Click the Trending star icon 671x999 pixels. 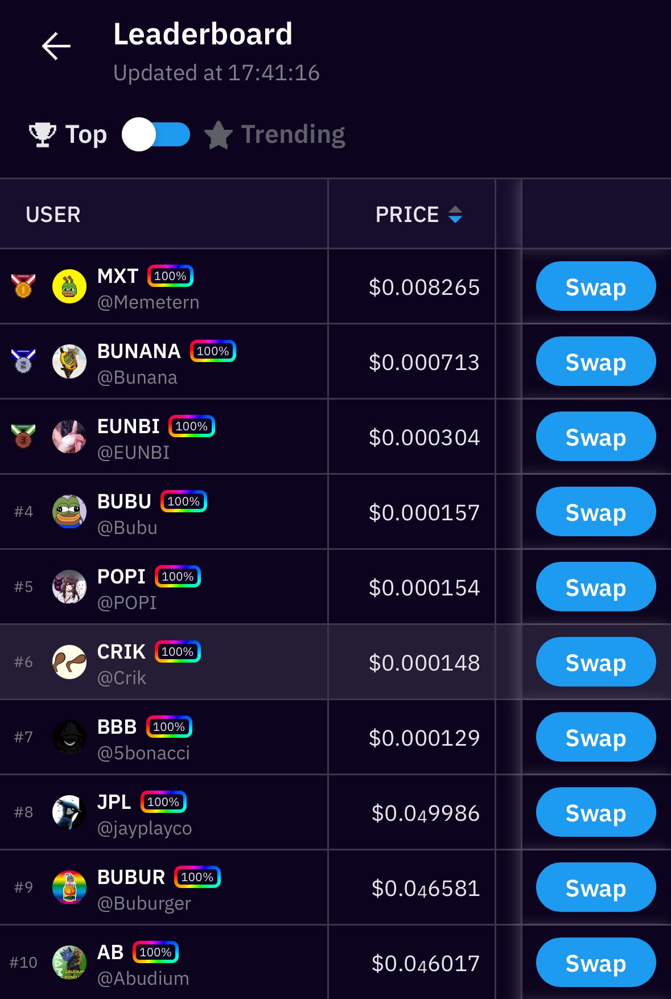click(219, 135)
